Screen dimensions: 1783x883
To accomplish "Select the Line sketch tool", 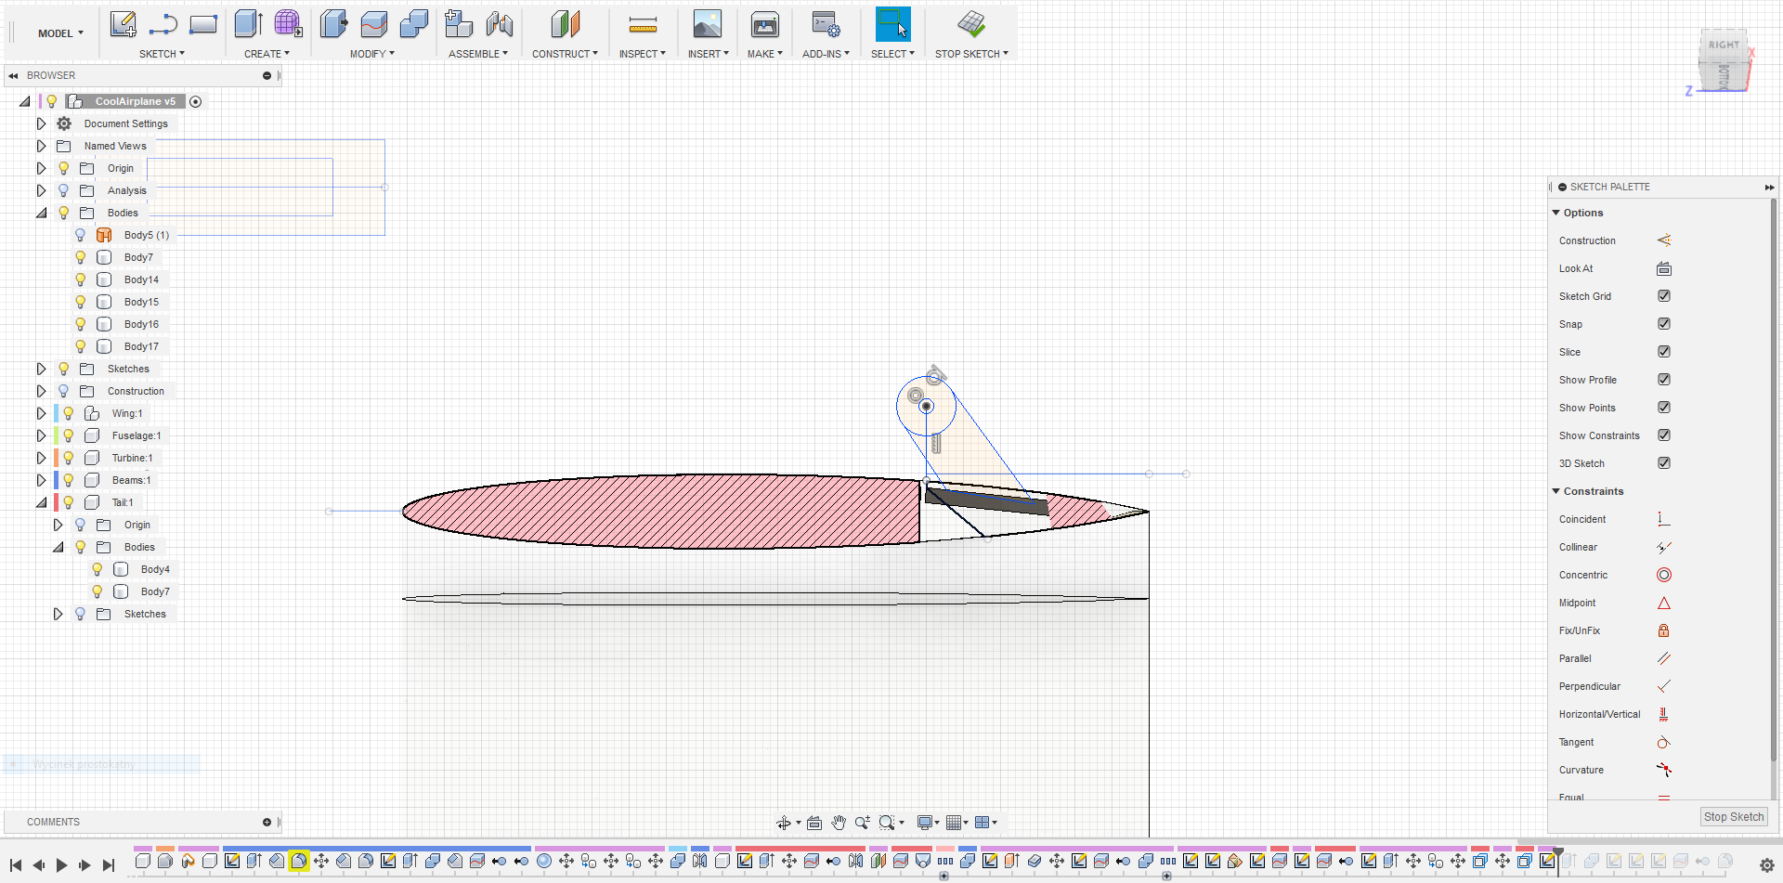I will [x=163, y=24].
